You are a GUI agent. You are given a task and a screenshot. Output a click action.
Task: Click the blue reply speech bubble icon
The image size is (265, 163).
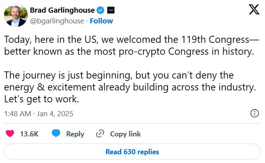[56, 134]
